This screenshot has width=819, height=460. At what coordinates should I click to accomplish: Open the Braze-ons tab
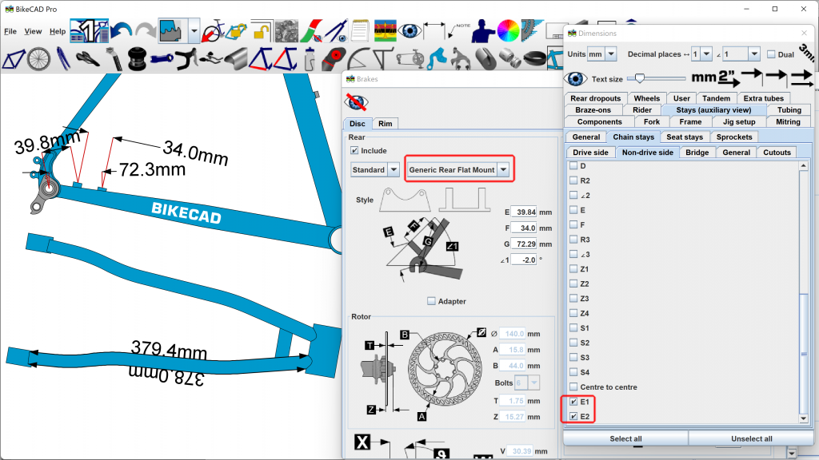coord(593,110)
